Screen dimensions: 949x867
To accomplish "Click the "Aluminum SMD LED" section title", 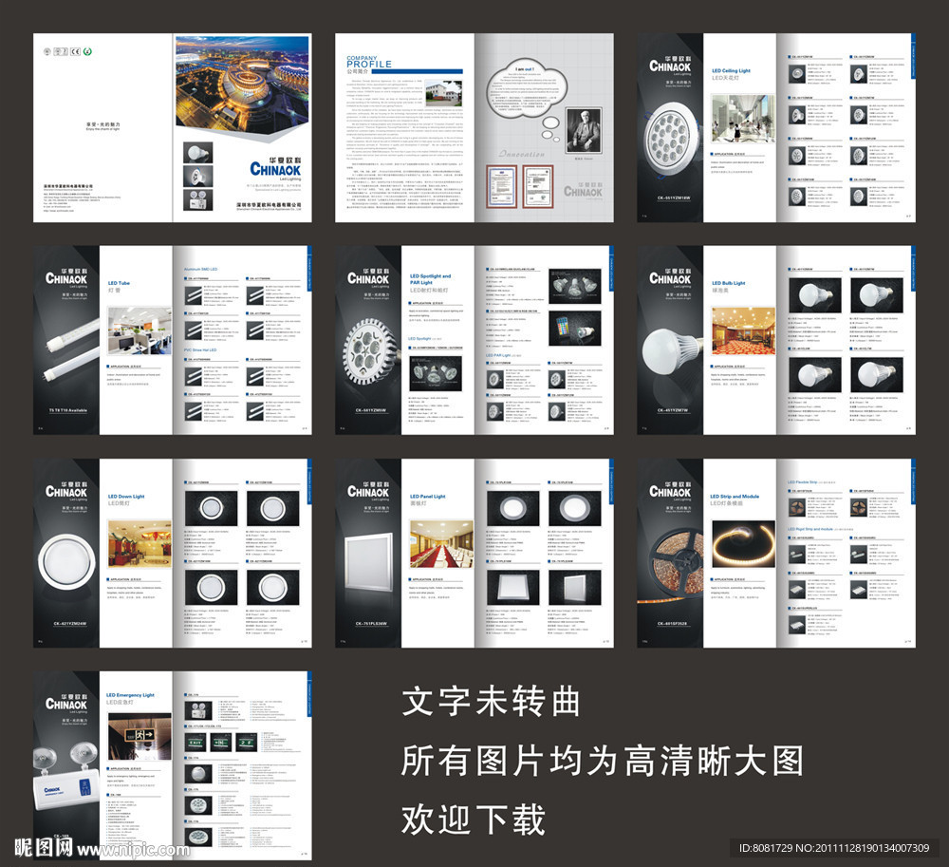I will point(200,270).
